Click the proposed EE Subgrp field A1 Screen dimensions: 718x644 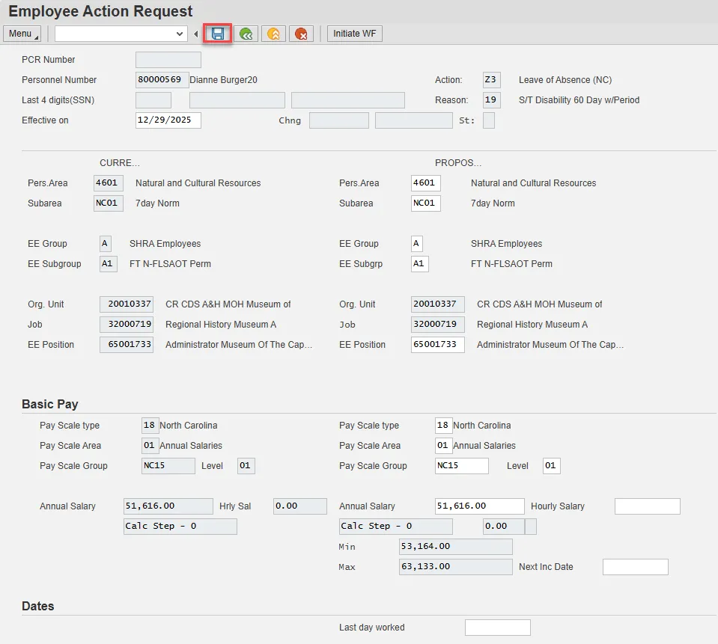(x=419, y=264)
